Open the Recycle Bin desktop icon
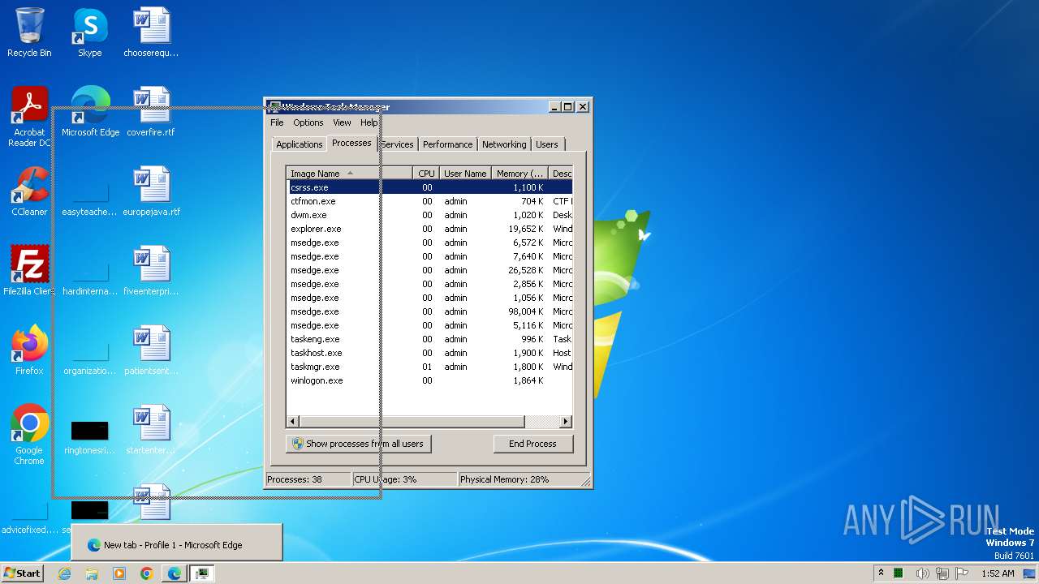The width and height of the screenshot is (1039, 584). click(29, 32)
